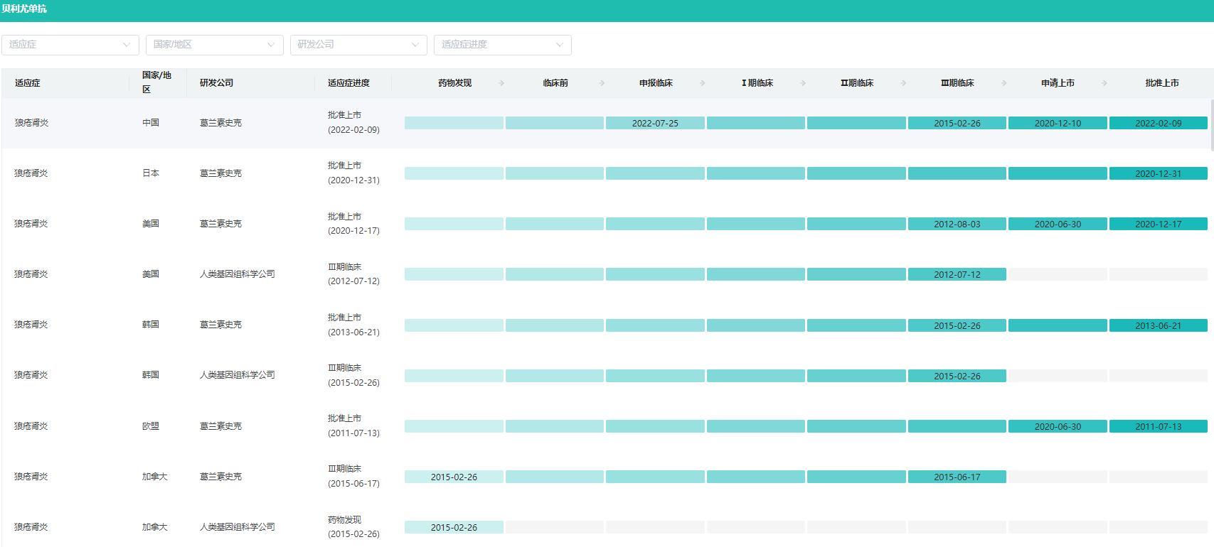Click the 2020-12-10 申请上市 progress bar
The width and height of the screenshot is (1214, 547).
point(1058,123)
